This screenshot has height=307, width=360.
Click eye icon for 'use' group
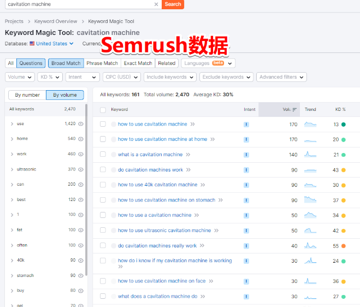[x=81, y=124]
